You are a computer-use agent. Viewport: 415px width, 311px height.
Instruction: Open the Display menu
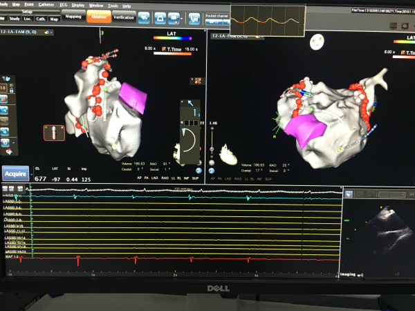pyautogui.click(x=78, y=6)
